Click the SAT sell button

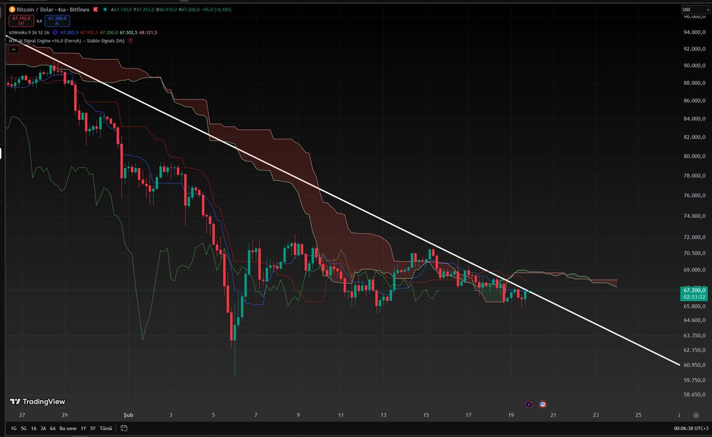point(20,20)
